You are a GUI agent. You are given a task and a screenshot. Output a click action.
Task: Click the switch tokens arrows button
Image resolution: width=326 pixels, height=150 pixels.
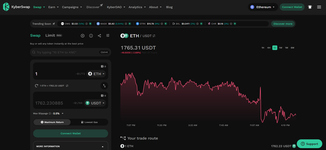104,86
